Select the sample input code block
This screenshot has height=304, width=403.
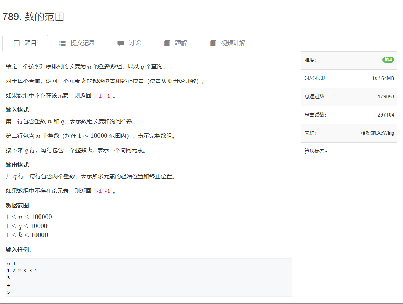click(148, 277)
